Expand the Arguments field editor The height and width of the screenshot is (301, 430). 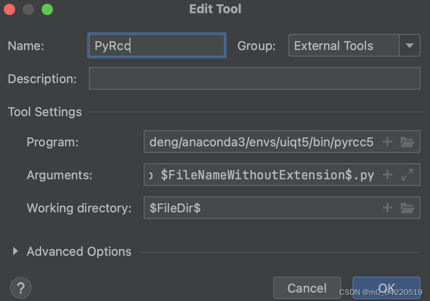pos(407,175)
